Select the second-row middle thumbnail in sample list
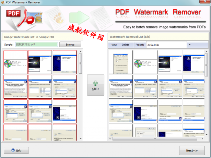 pos(40,87)
